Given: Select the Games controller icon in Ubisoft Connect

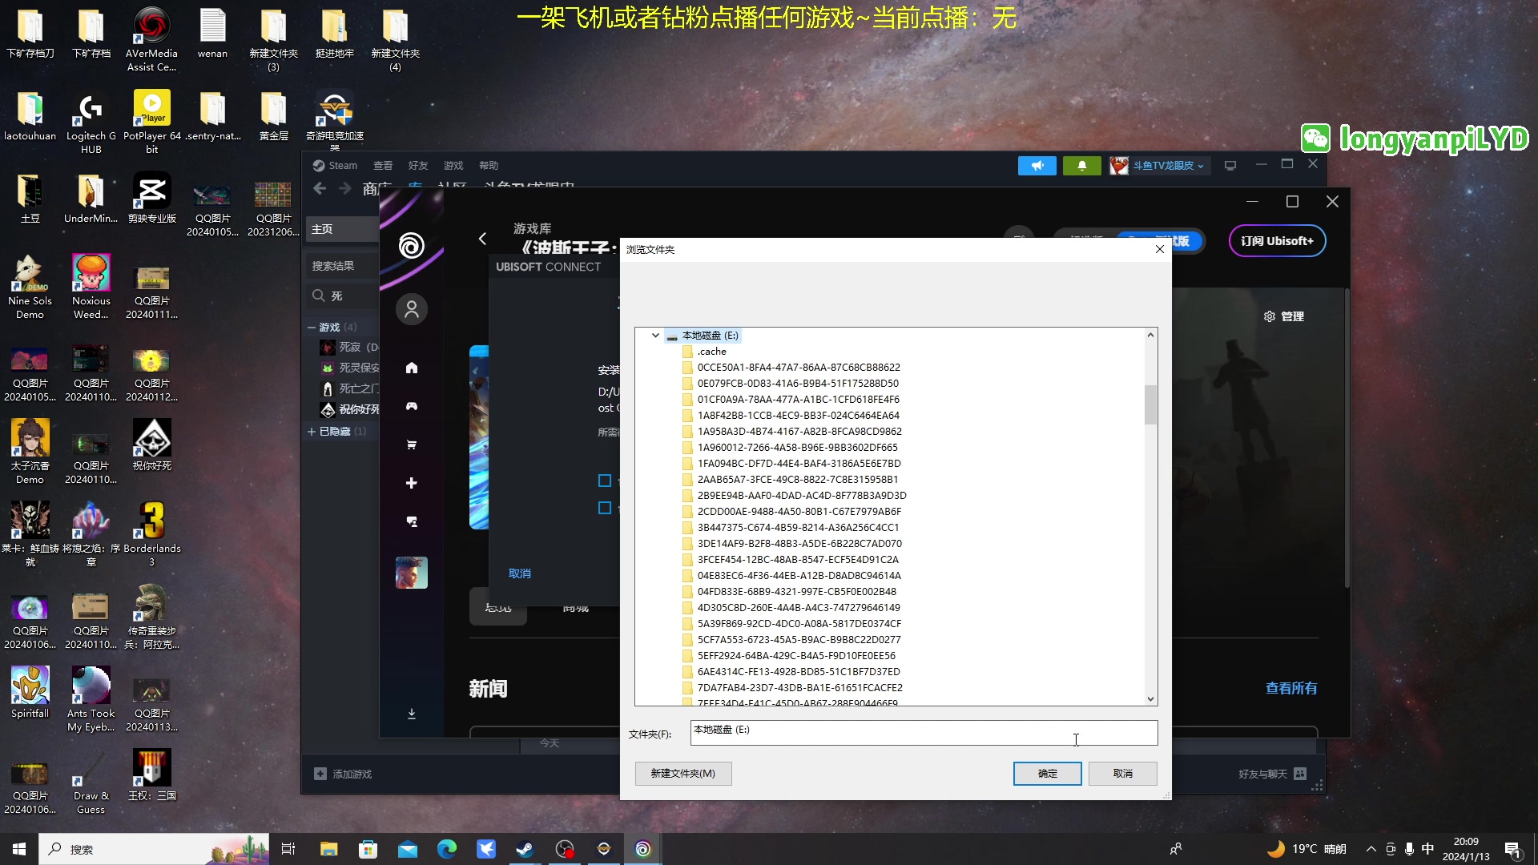Looking at the screenshot, I should 412,408.
